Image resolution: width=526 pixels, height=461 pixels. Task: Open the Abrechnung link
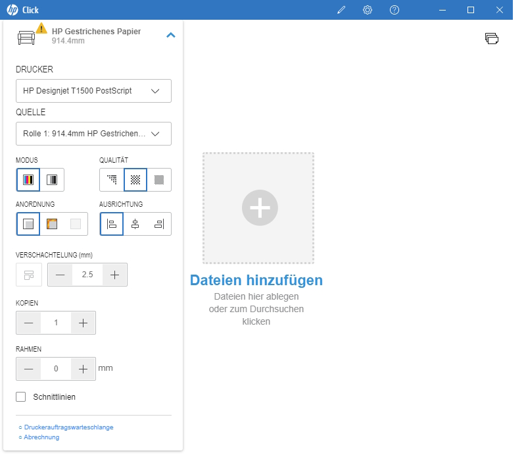tap(41, 437)
